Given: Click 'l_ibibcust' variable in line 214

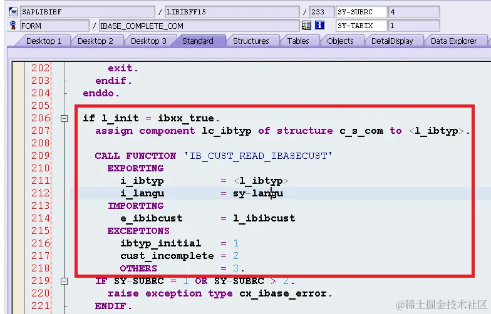Looking at the screenshot, I should (x=264, y=218).
